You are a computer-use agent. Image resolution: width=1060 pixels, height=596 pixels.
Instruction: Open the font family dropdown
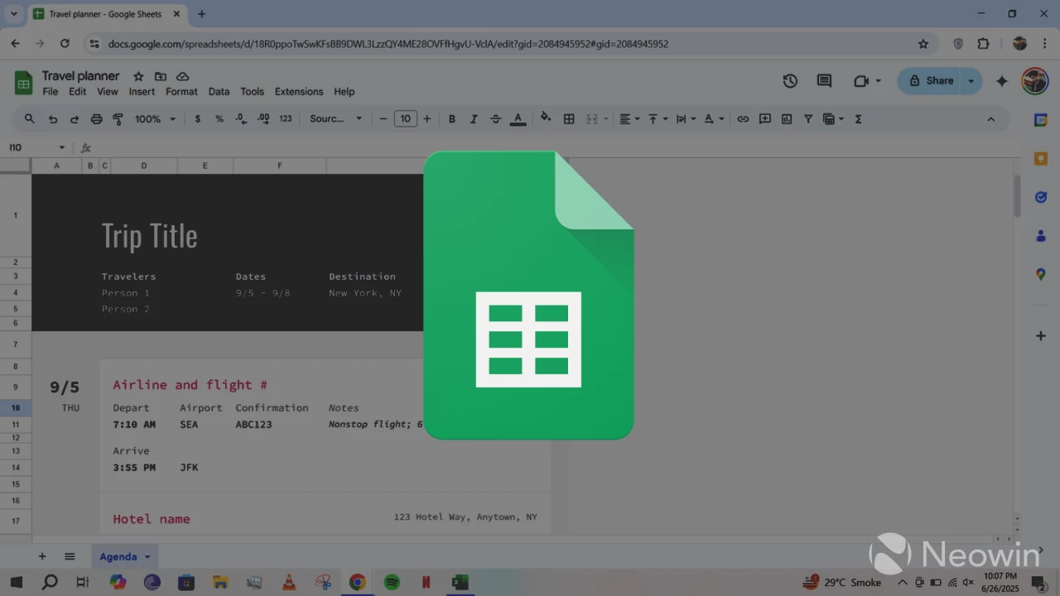(335, 119)
